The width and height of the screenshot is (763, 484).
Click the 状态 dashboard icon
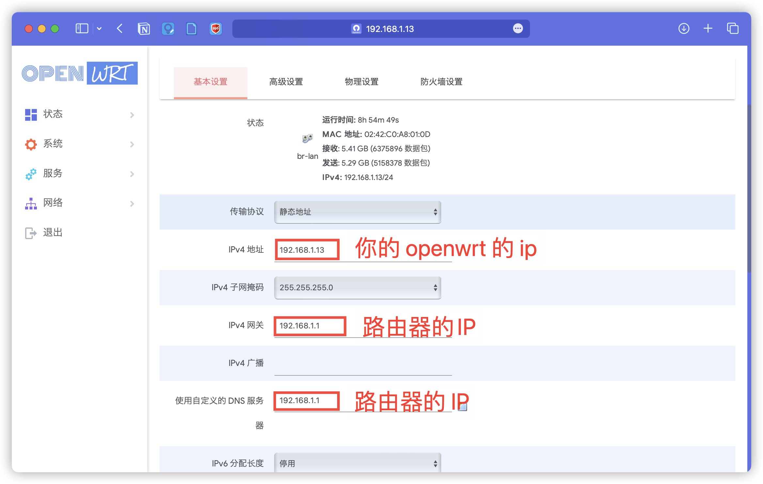[31, 114]
